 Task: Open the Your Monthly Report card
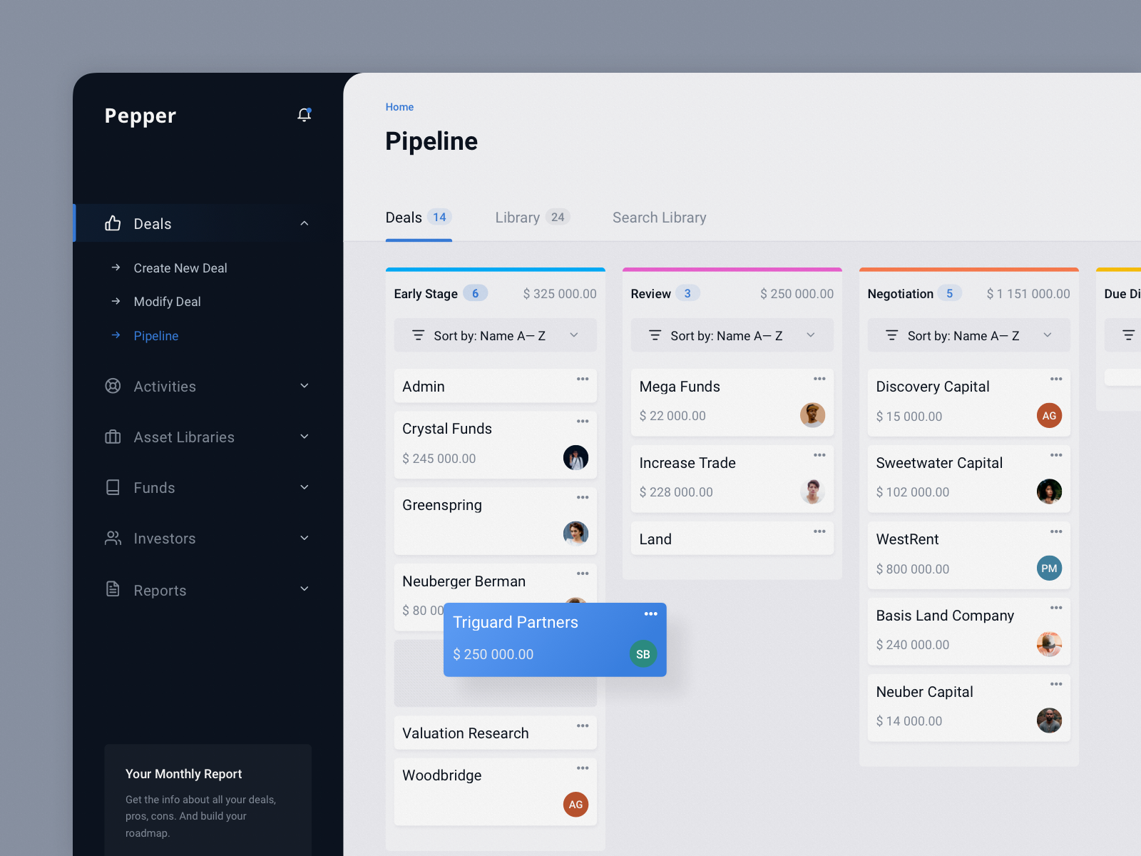(208, 800)
